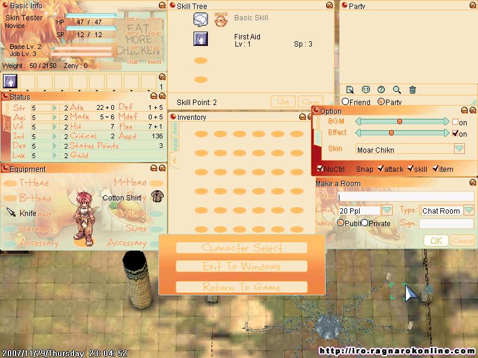478x358 pixels.
Task: Raise Str with its arrow button
Action: click(55, 108)
